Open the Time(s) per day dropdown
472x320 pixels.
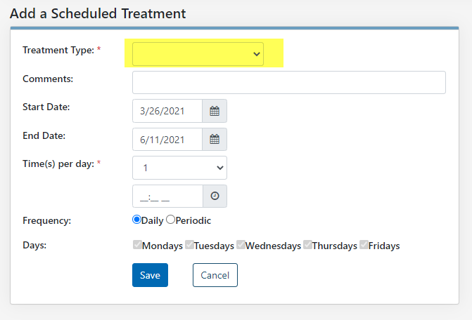click(x=179, y=168)
